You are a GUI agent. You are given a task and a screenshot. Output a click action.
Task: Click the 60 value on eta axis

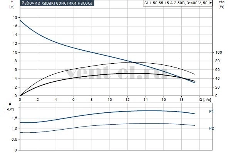(218, 70)
